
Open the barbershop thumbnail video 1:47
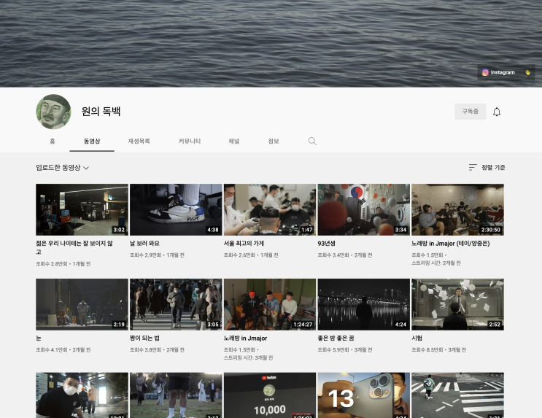point(270,209)
